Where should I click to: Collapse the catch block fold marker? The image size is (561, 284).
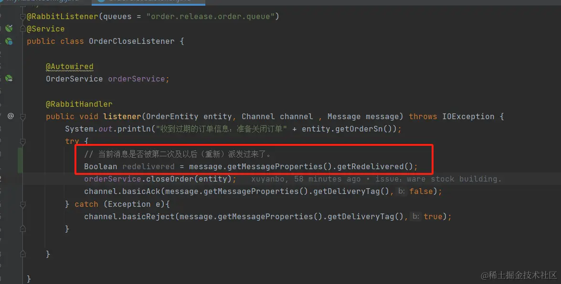pos(23,205)
